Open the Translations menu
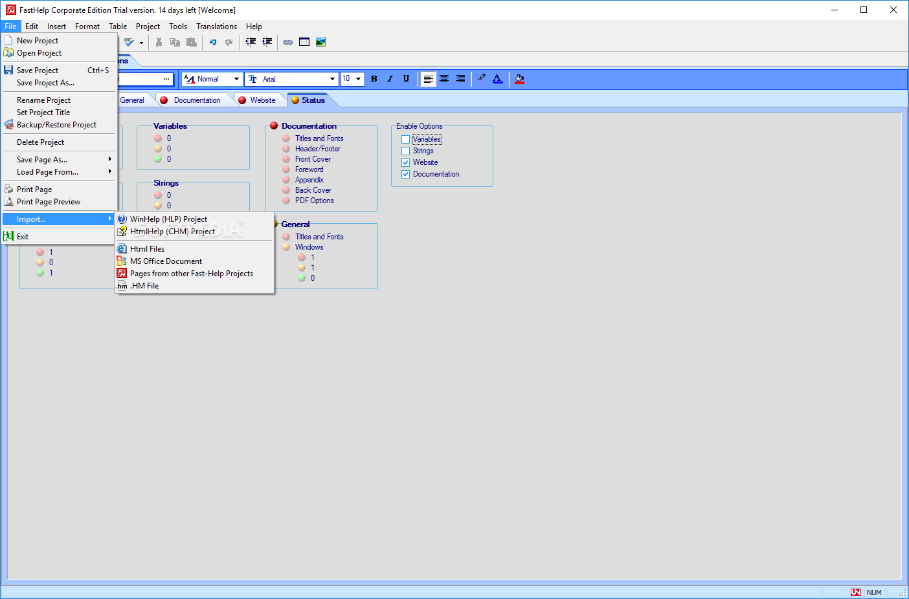 point(216,27)
